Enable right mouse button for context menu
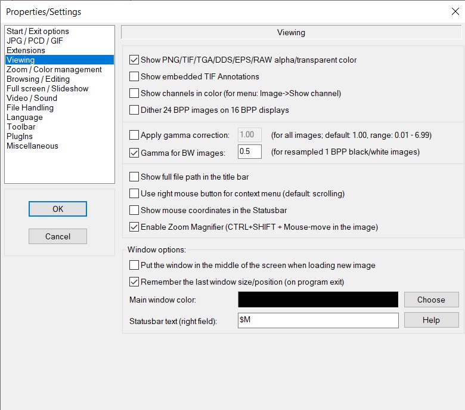The width and height of the screenshot is (465, 410). point(134,193)
